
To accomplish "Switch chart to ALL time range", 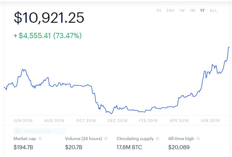I will point(214,11).
